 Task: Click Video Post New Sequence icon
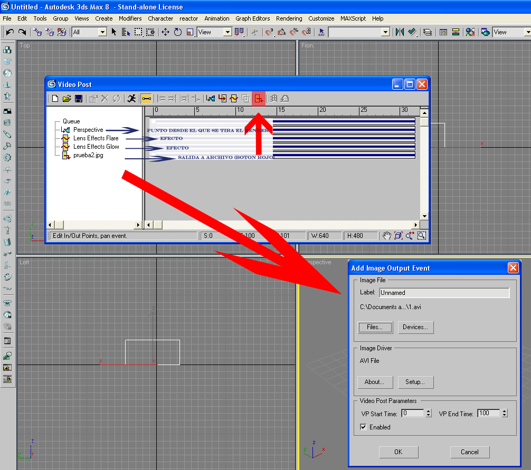55,99
